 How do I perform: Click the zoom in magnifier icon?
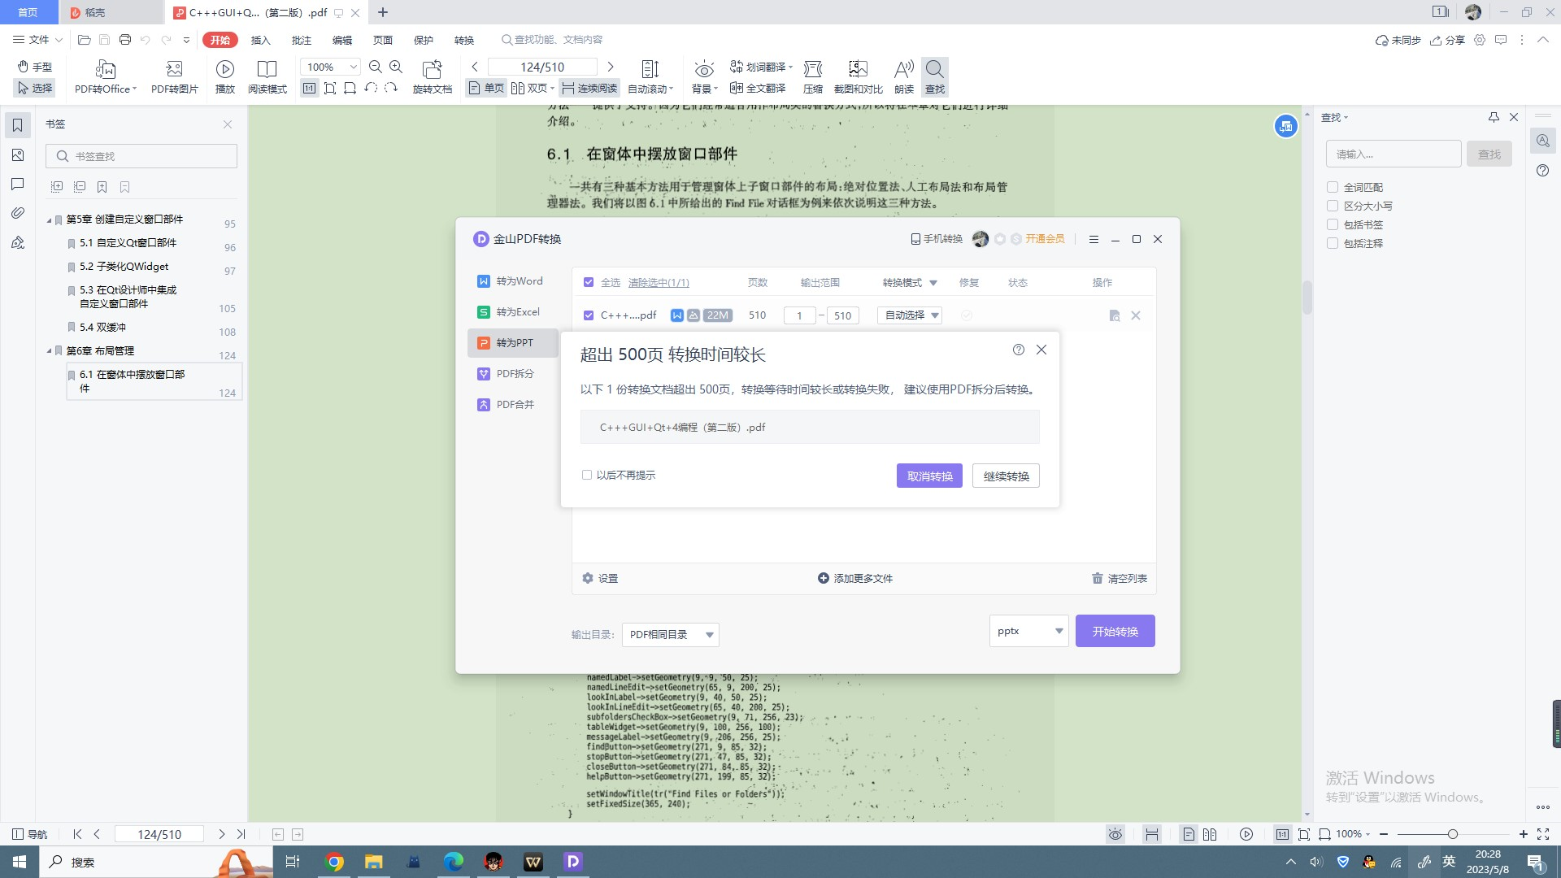click(x=396, y=67)
